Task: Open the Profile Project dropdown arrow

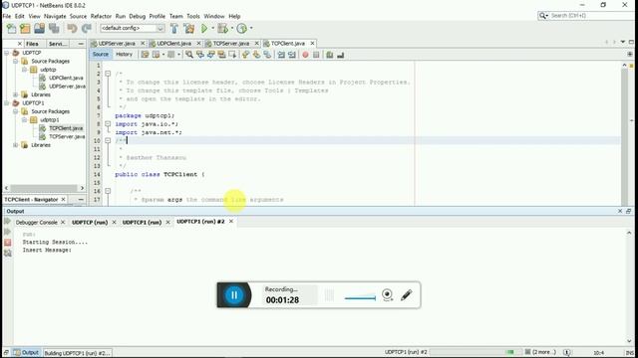Action: (251, 28)
